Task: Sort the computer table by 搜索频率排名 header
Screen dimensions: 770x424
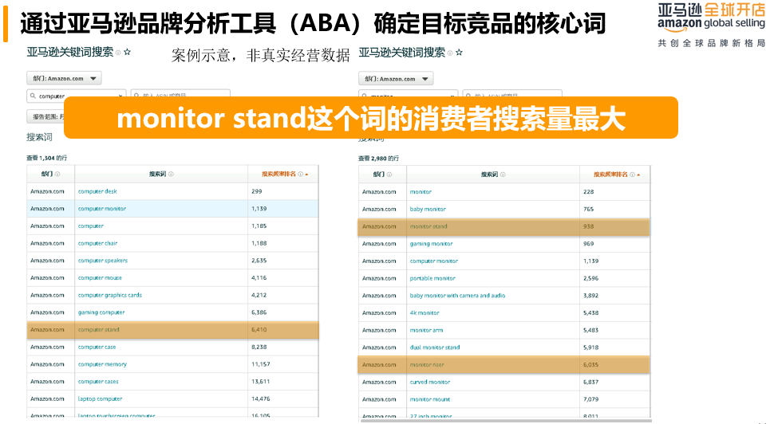Action: click(x=279, y=175)
